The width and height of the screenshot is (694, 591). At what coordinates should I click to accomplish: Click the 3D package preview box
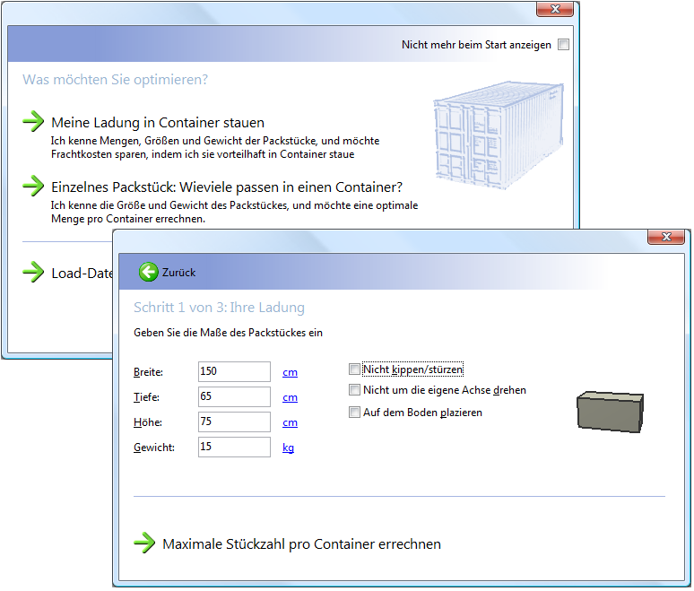(x=610, y=411)
